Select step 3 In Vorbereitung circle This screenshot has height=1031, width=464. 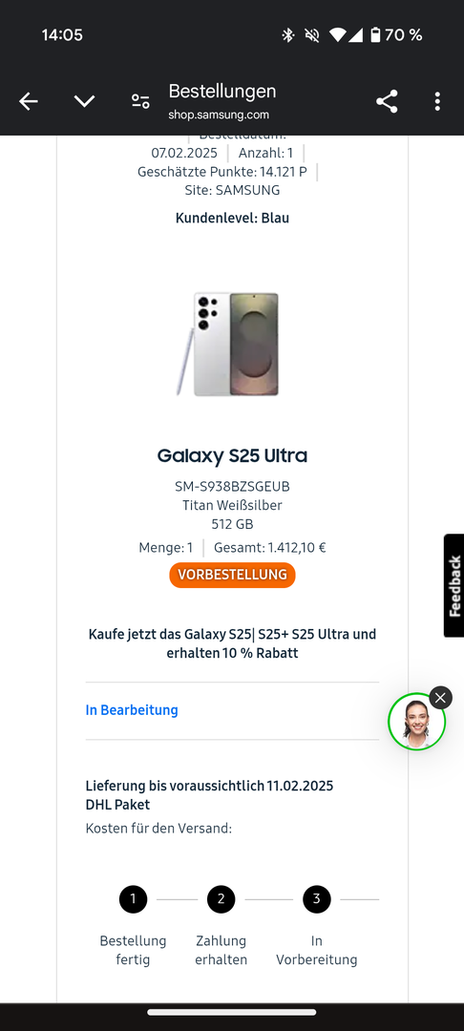point(317,899)
